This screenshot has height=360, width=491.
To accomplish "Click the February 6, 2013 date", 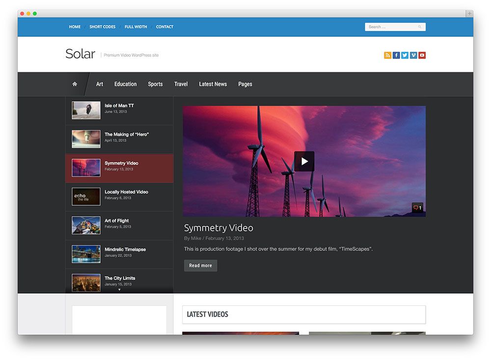I will pos(118,198).
